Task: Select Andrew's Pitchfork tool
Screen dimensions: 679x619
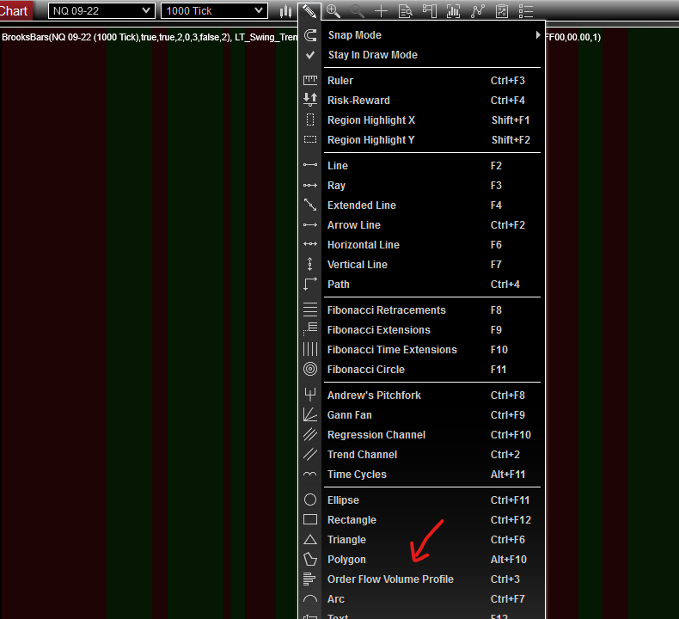Action: pyautogui.click(x=421, y=395)
